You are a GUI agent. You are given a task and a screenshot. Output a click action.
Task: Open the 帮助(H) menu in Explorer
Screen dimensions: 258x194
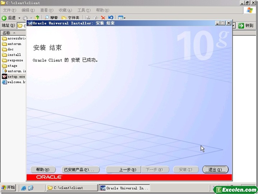tap(102, 10)
